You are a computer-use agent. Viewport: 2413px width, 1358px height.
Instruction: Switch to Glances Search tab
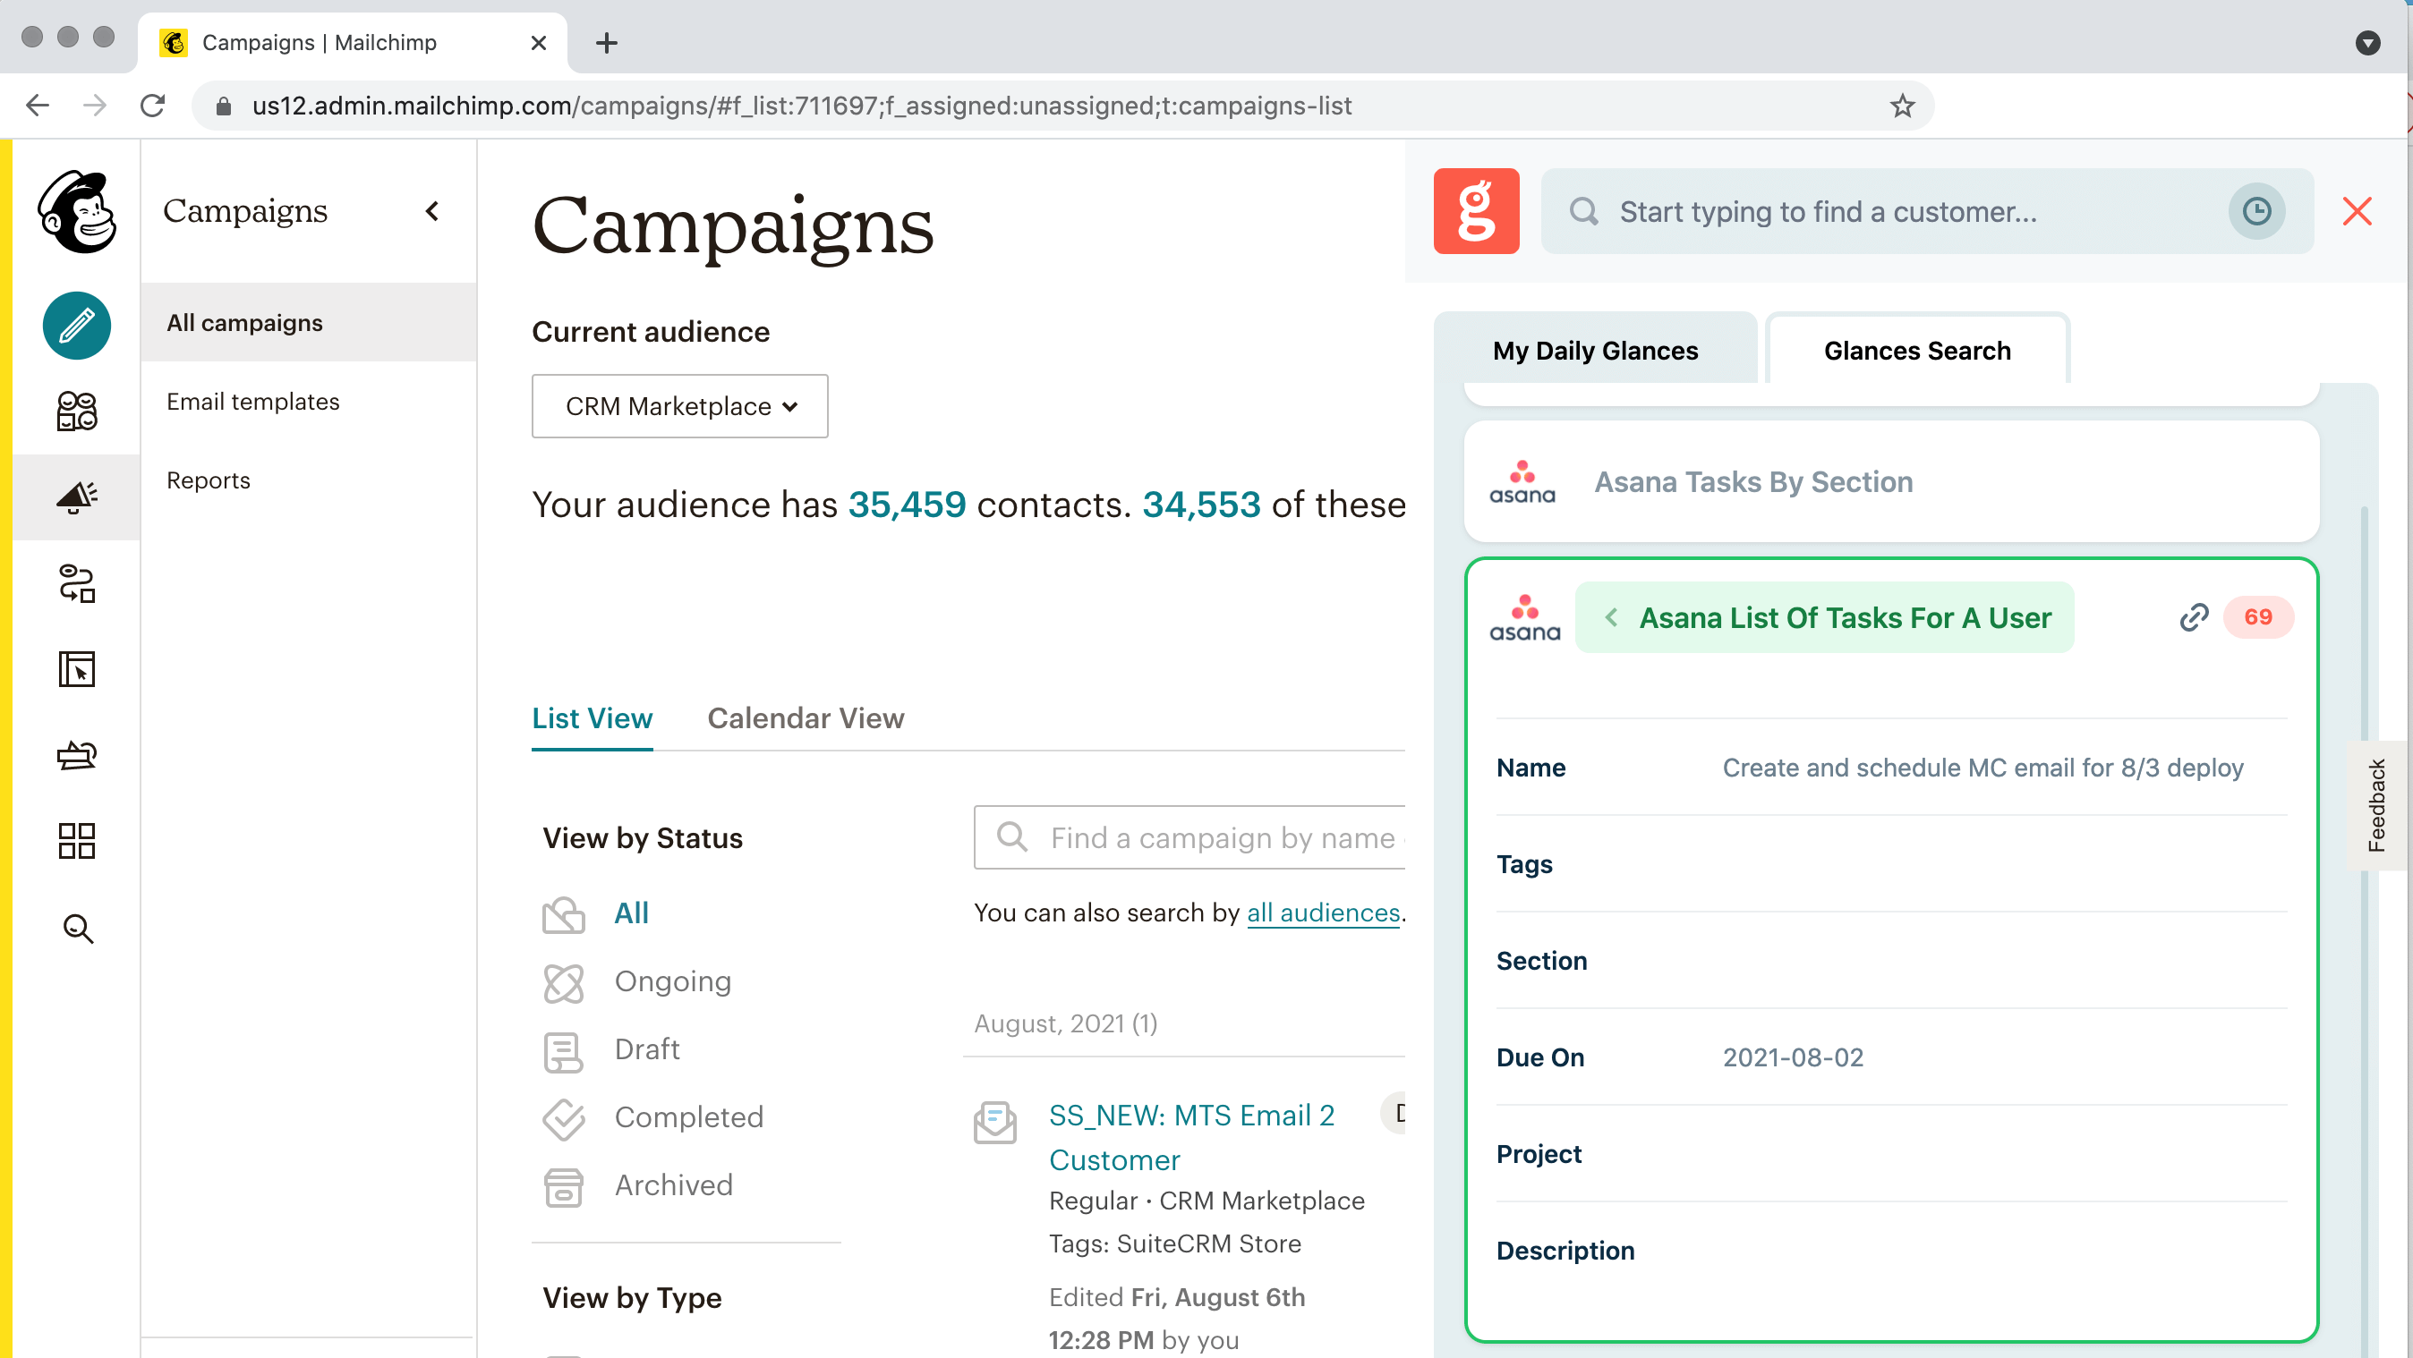[x=1916, y=349]
